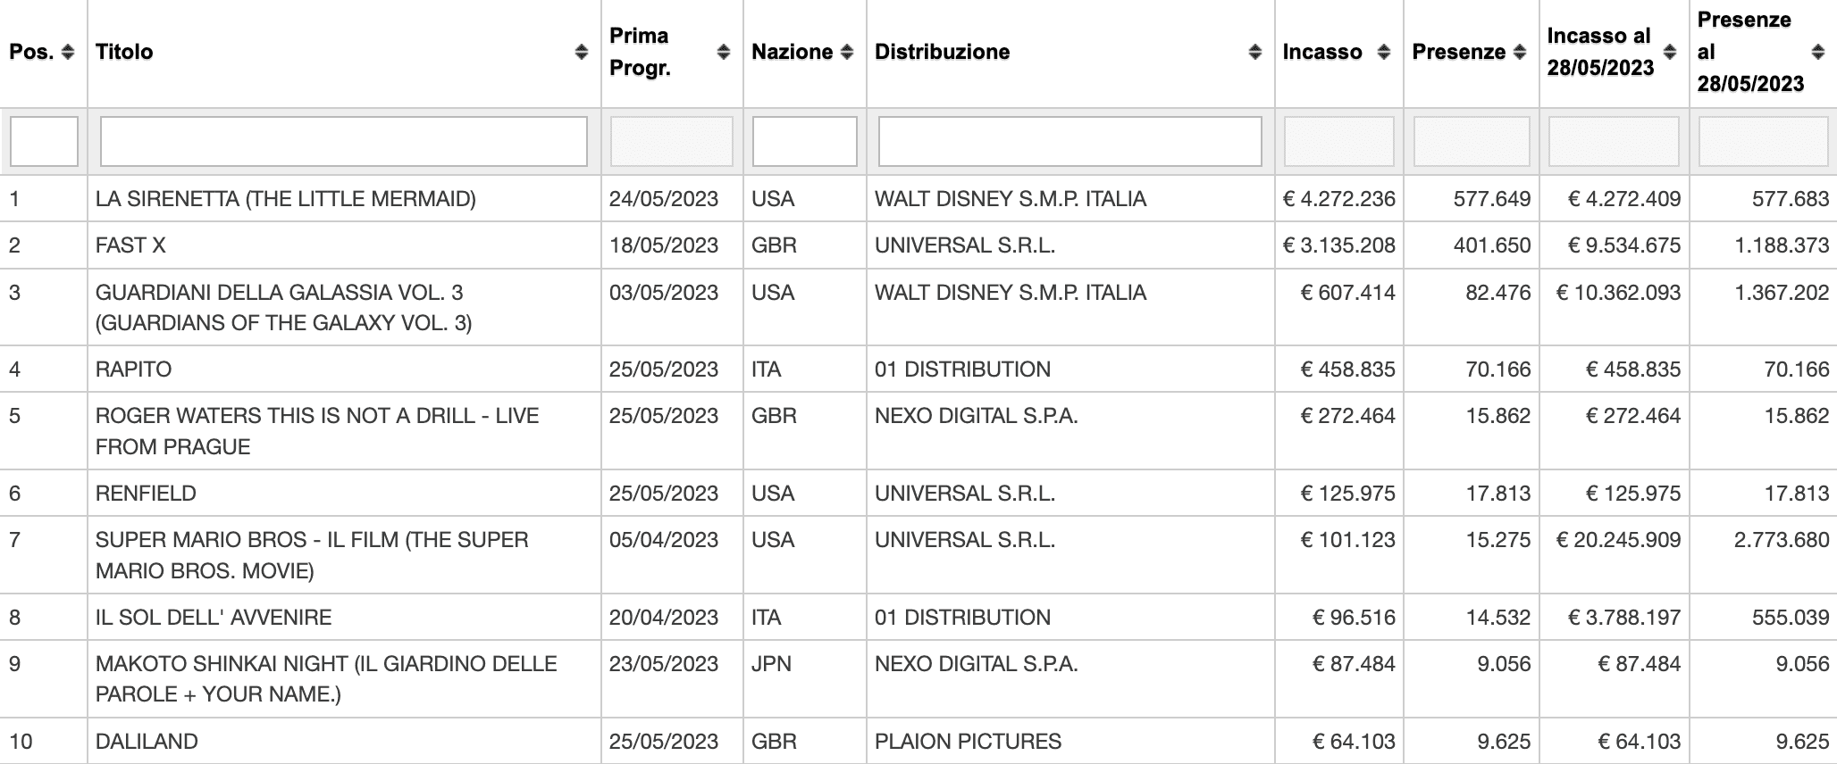This screenshot has height=764, width=1837.
Task: Click the date 03/05/2023
Action: click(664, 292)
